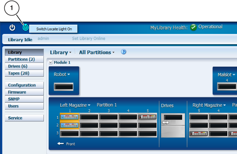237x154 pixels.
Task: Click empty left magazine slot row 2 column 5
Action: (x=148, y=125)
